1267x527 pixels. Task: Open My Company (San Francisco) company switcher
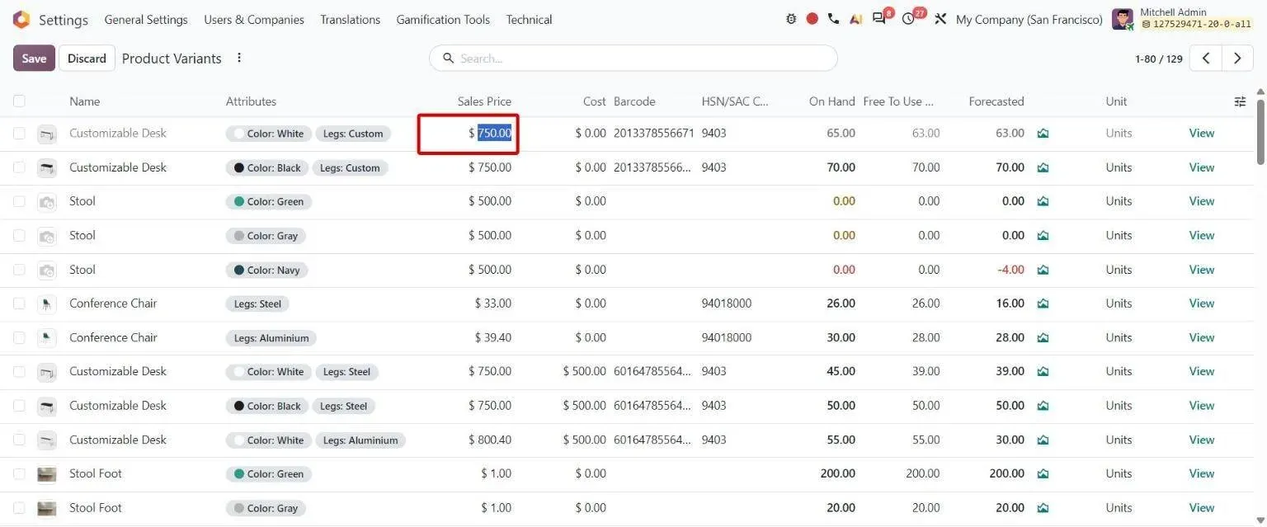click(x=1029, y=19)
